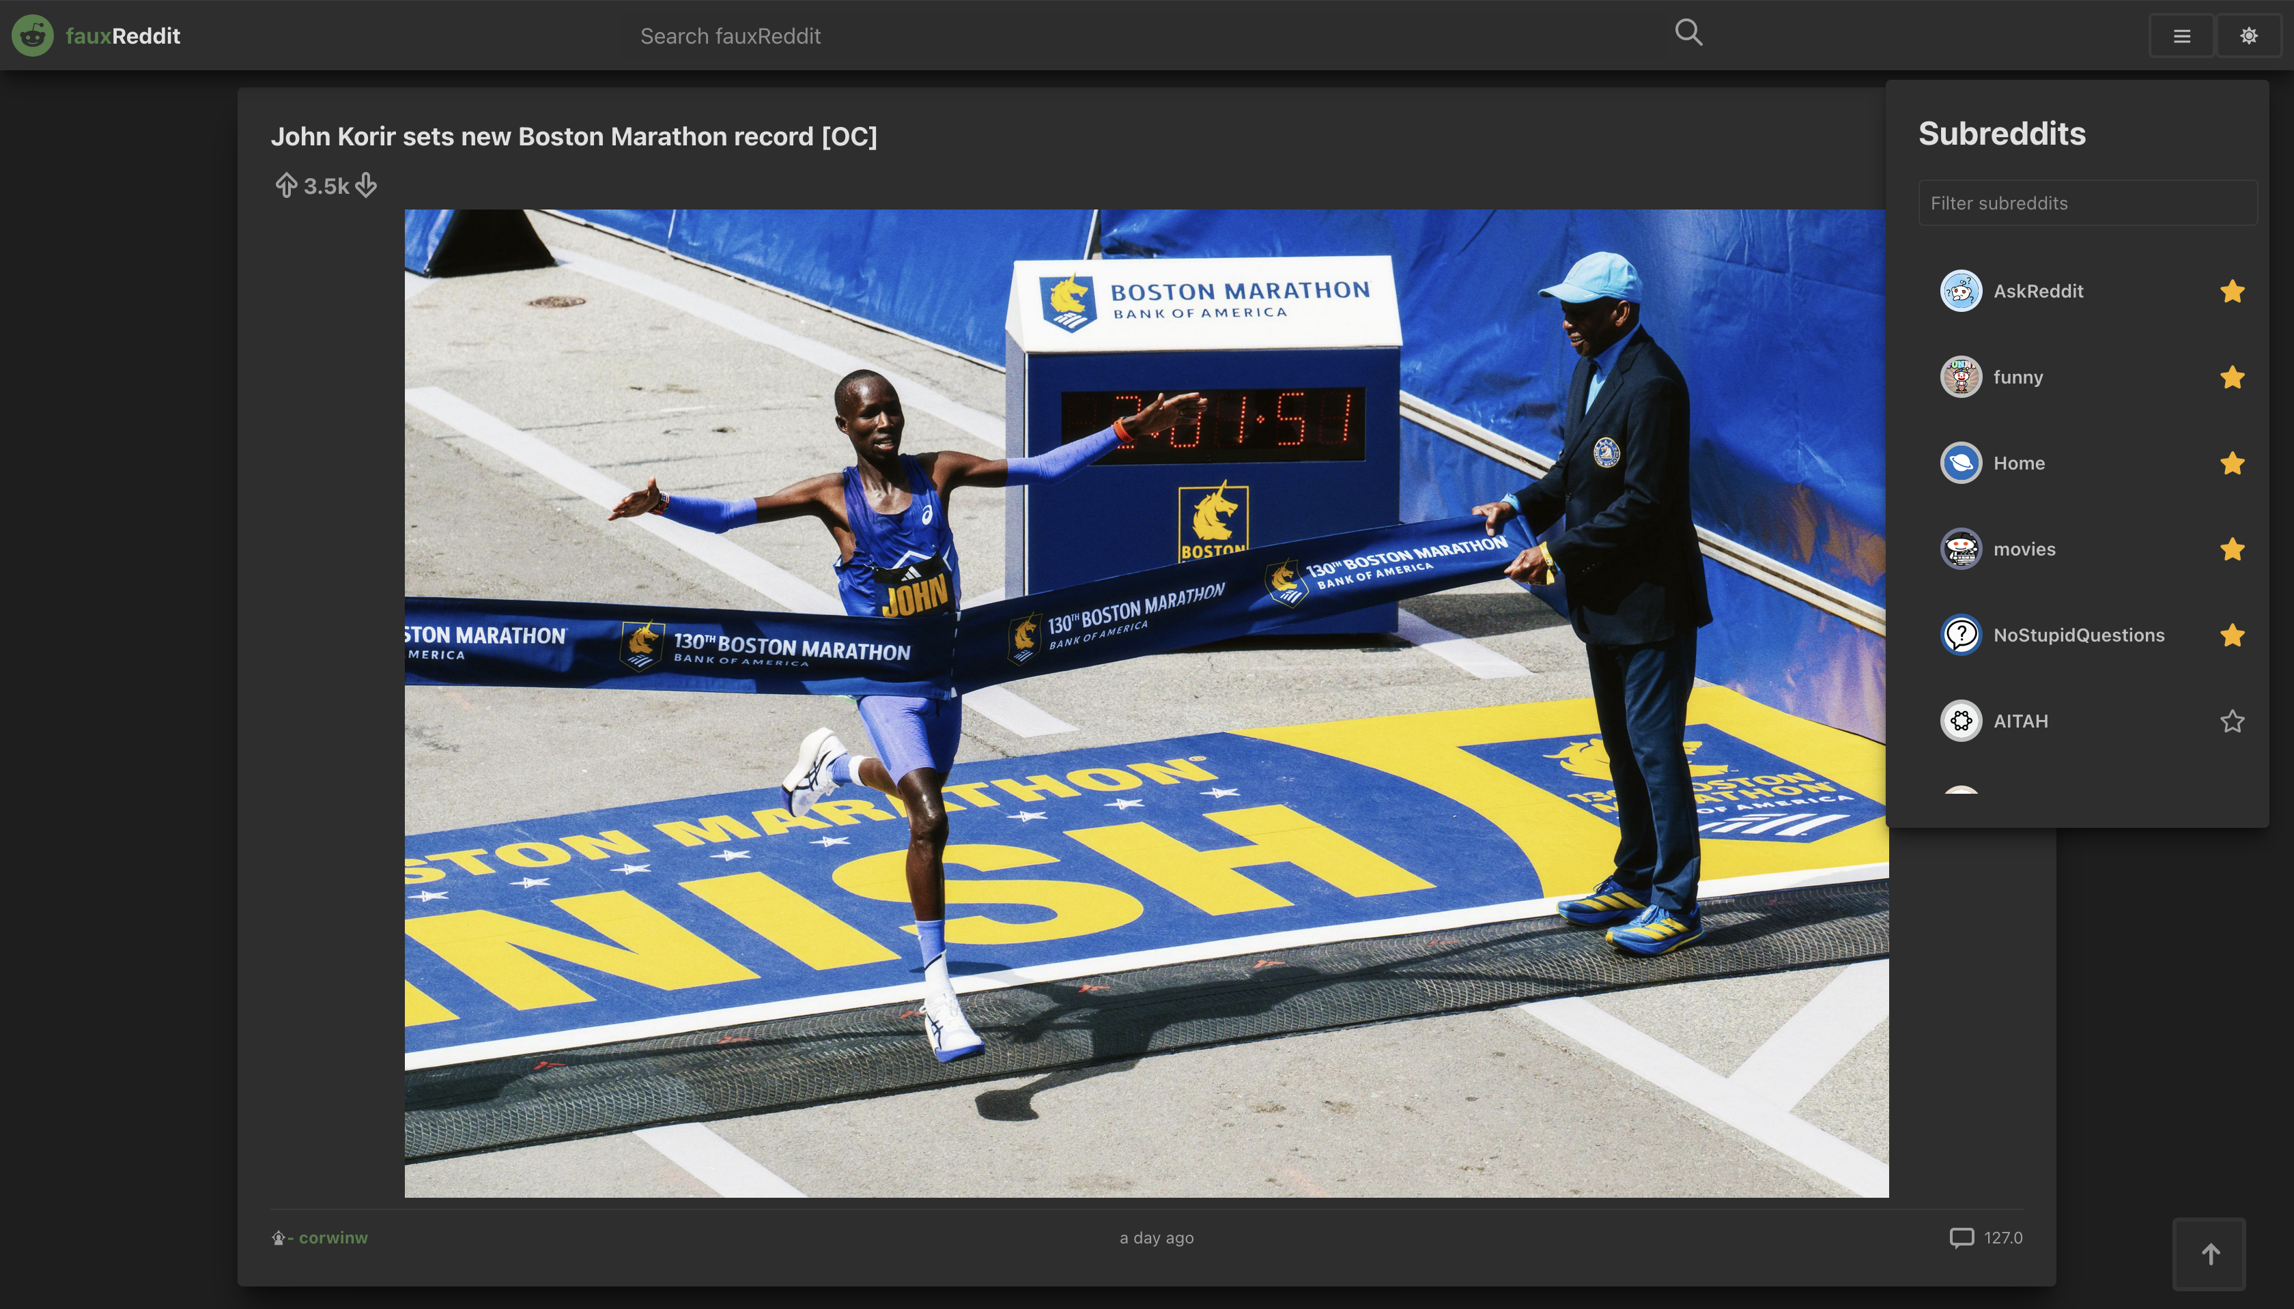Go to the Home subreddit entry
This screenshot has width=2294, height=1309.
(2018, 463)
